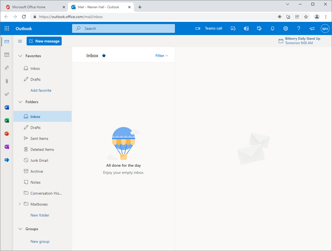This screenshot has width=332, height=251.
Task: Reload the page in browser
Action: point(24,17)
